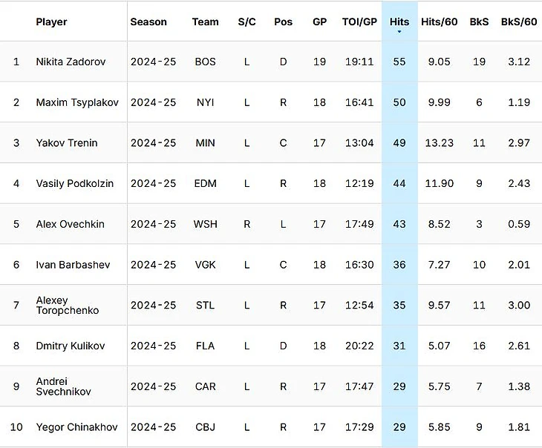Screen dimensions: 542x448
Task: Click Ivan Barbashev name
Action: [73, 265]
